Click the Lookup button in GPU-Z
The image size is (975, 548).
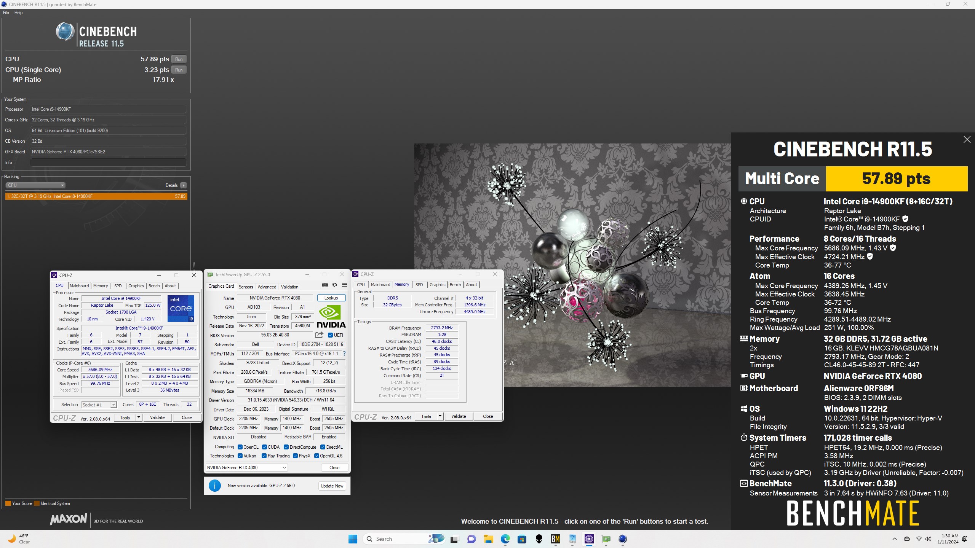(x=331, y=298)
